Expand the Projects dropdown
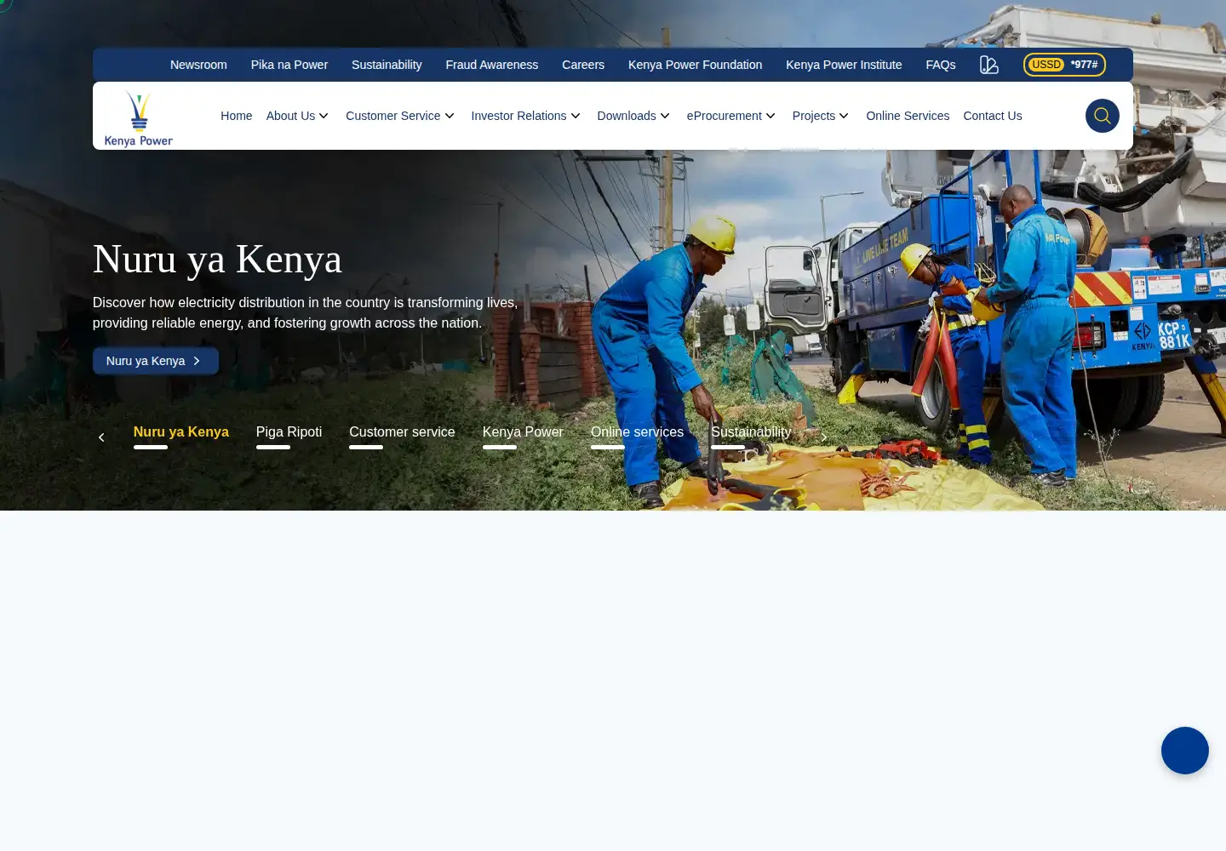1226x851 pixels. (821, 116)
